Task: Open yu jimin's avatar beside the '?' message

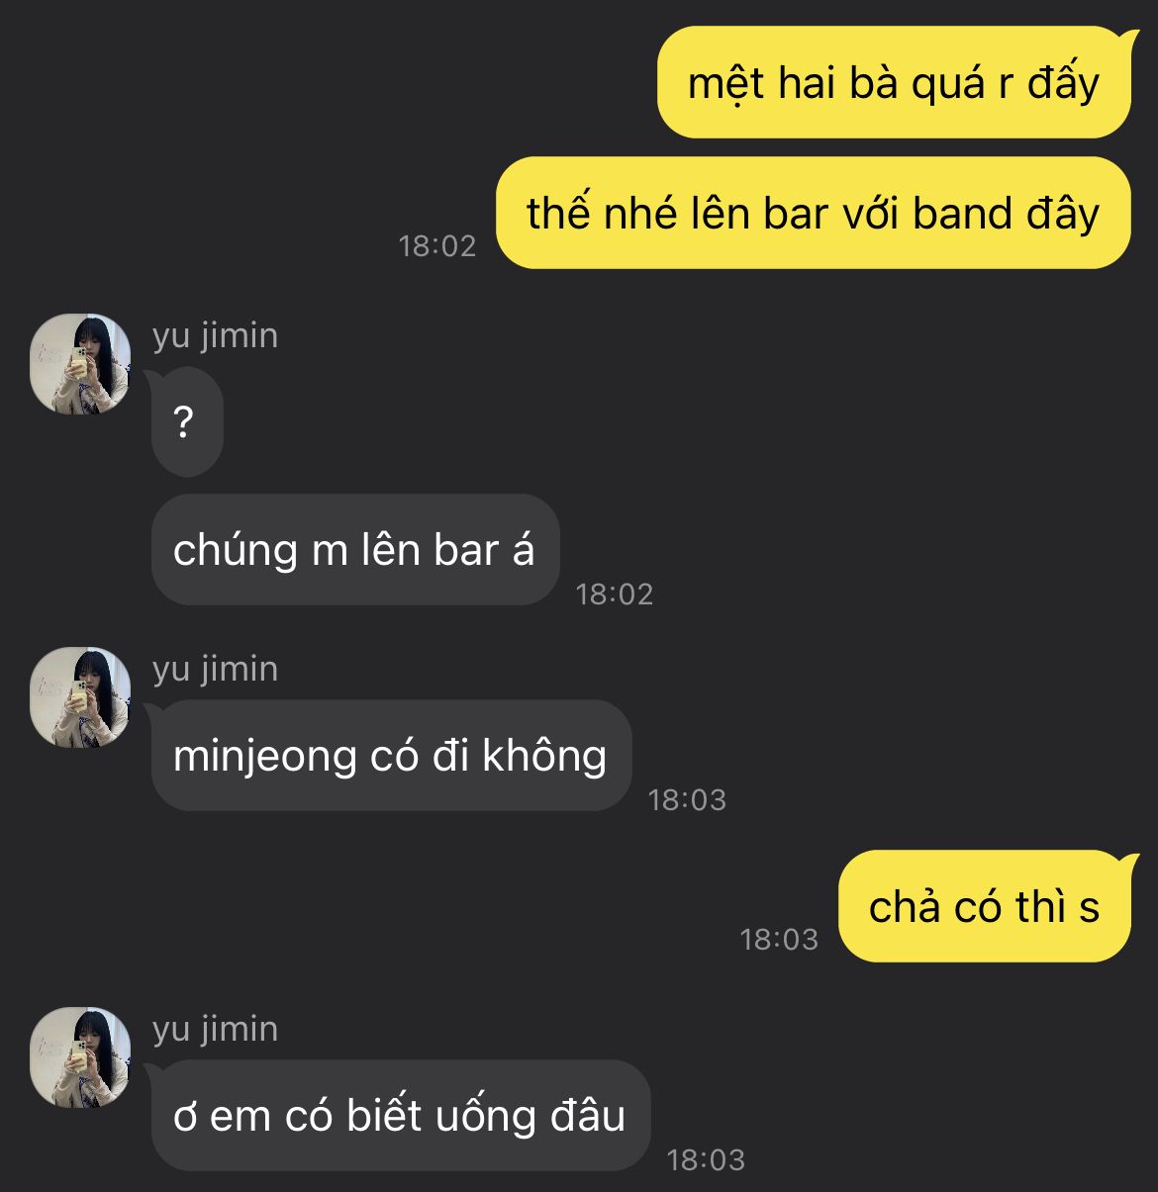Action: click(80, 364)
